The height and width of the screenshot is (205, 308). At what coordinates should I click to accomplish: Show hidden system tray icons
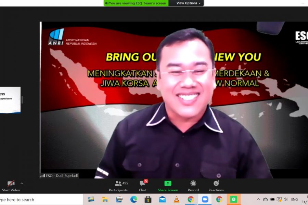tap(258, 199)
